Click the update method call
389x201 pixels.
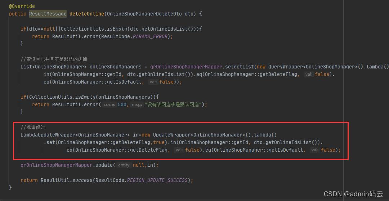click(104, 165)
